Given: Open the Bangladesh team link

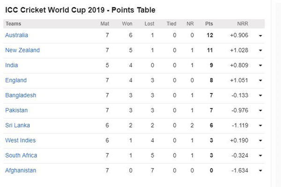Looking at the screenshot, I should [x=21, y=95].
